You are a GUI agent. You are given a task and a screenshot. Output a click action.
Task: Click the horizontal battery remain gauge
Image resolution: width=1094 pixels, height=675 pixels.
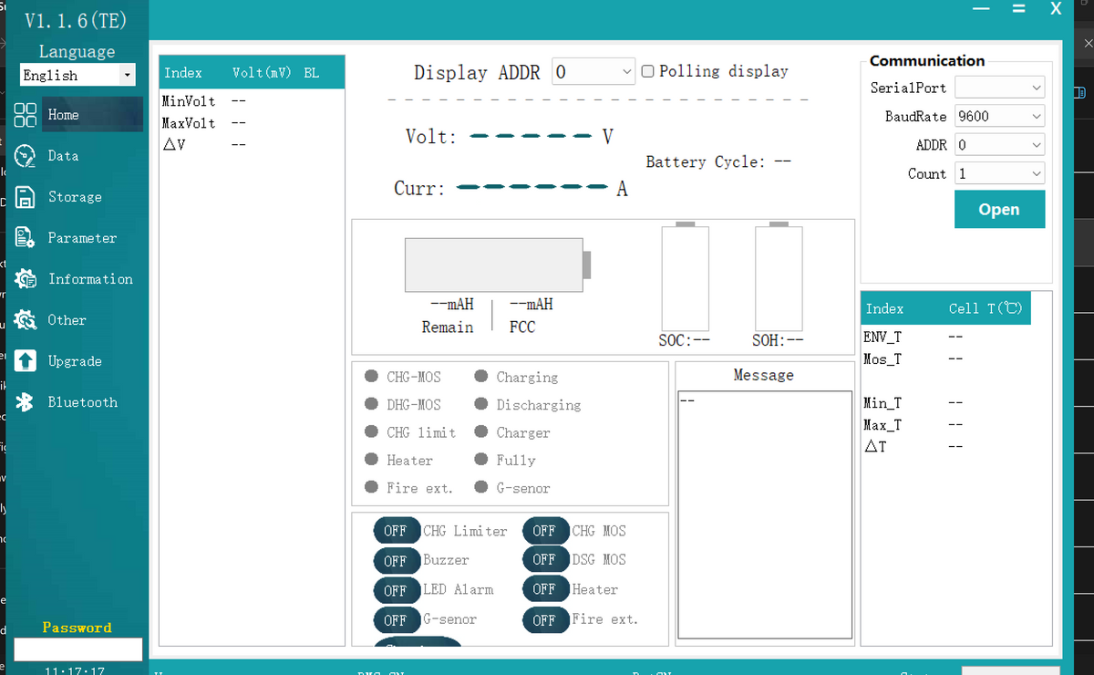point(498,265)
